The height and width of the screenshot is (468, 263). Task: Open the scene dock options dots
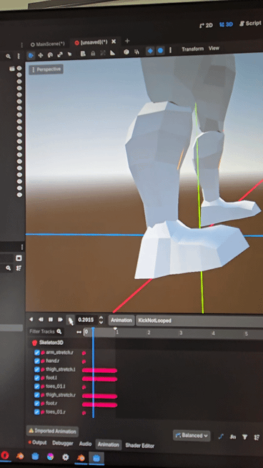pos(19,56)
